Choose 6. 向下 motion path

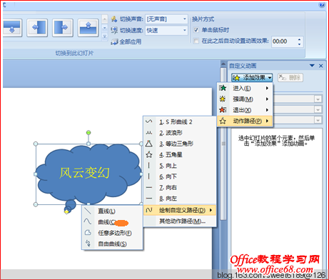tap(180, 176)
